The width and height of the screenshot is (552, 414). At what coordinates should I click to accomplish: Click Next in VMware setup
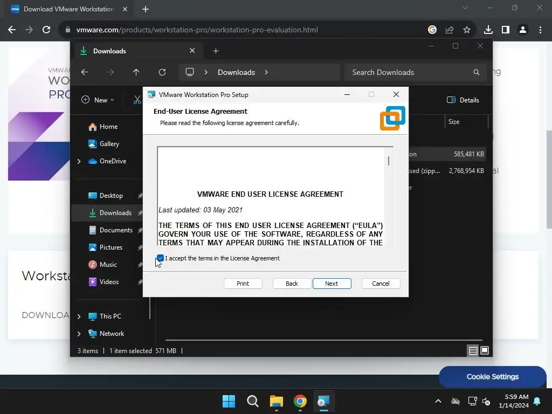(332, 284)
